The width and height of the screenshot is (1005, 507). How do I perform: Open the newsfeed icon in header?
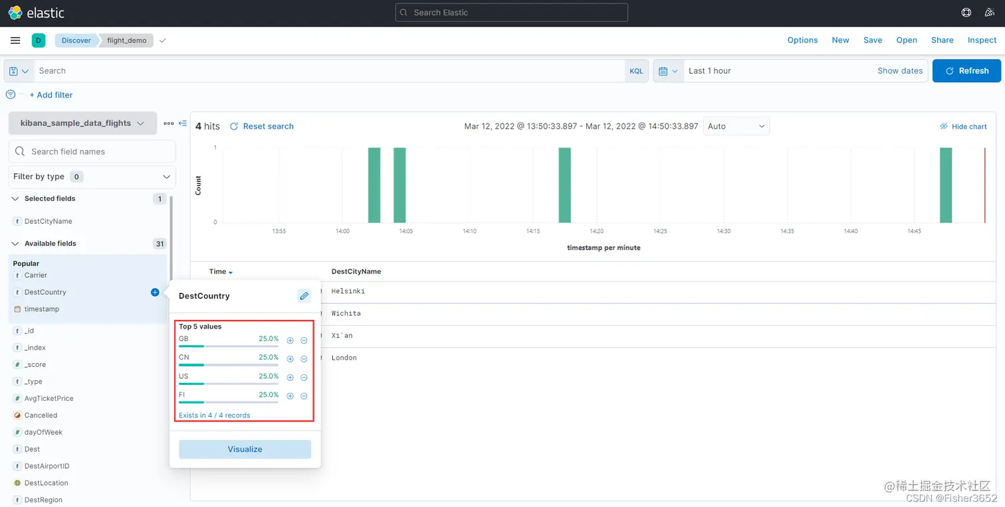pos(988,13)
